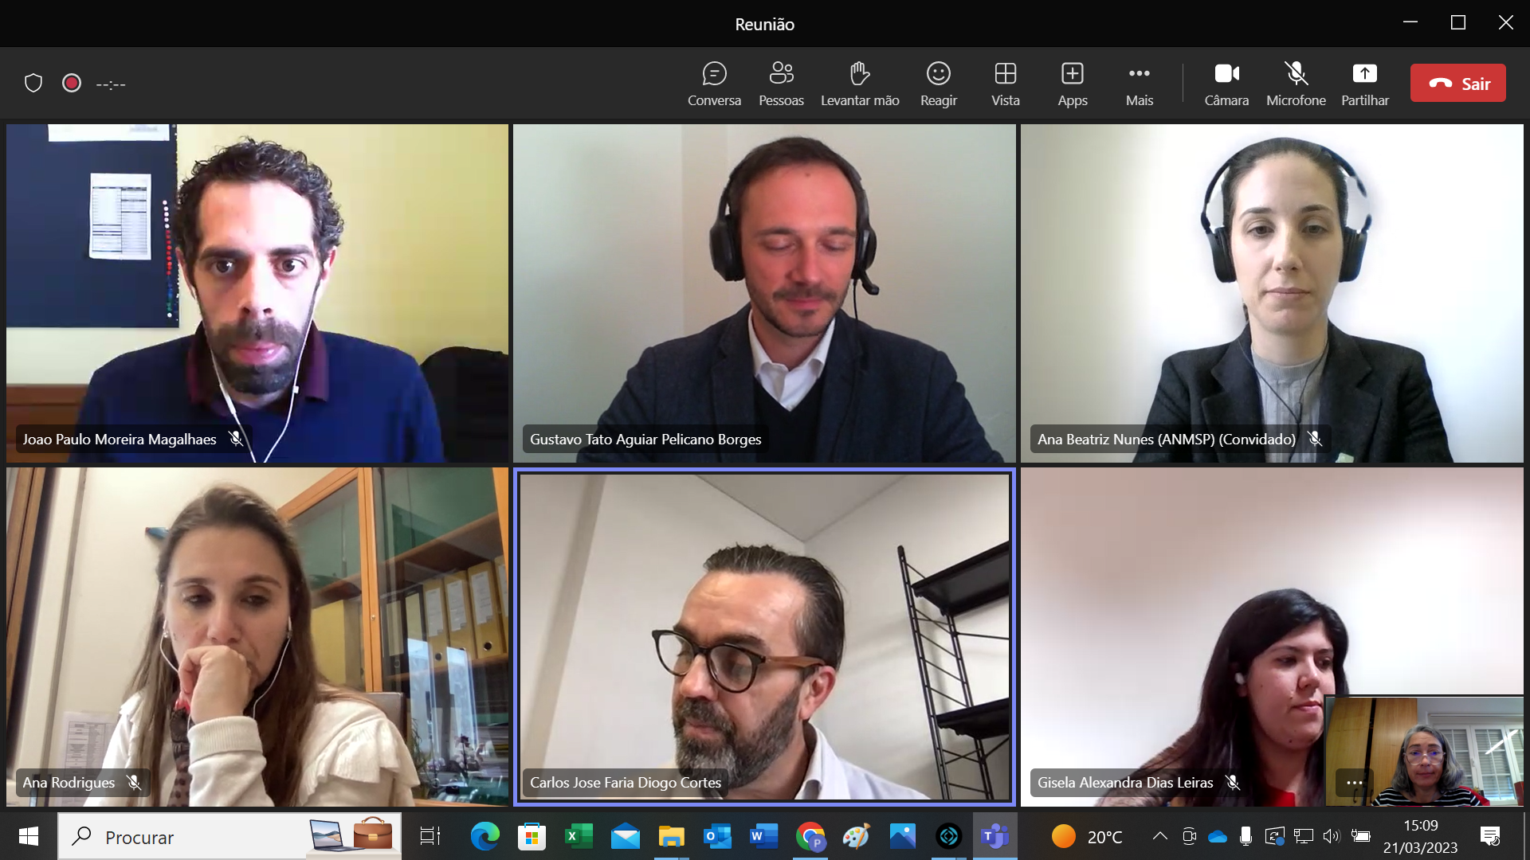This screenshot has width=1530, height=860.
Task: Open Task View in taskbar
Action: point(430,836)
